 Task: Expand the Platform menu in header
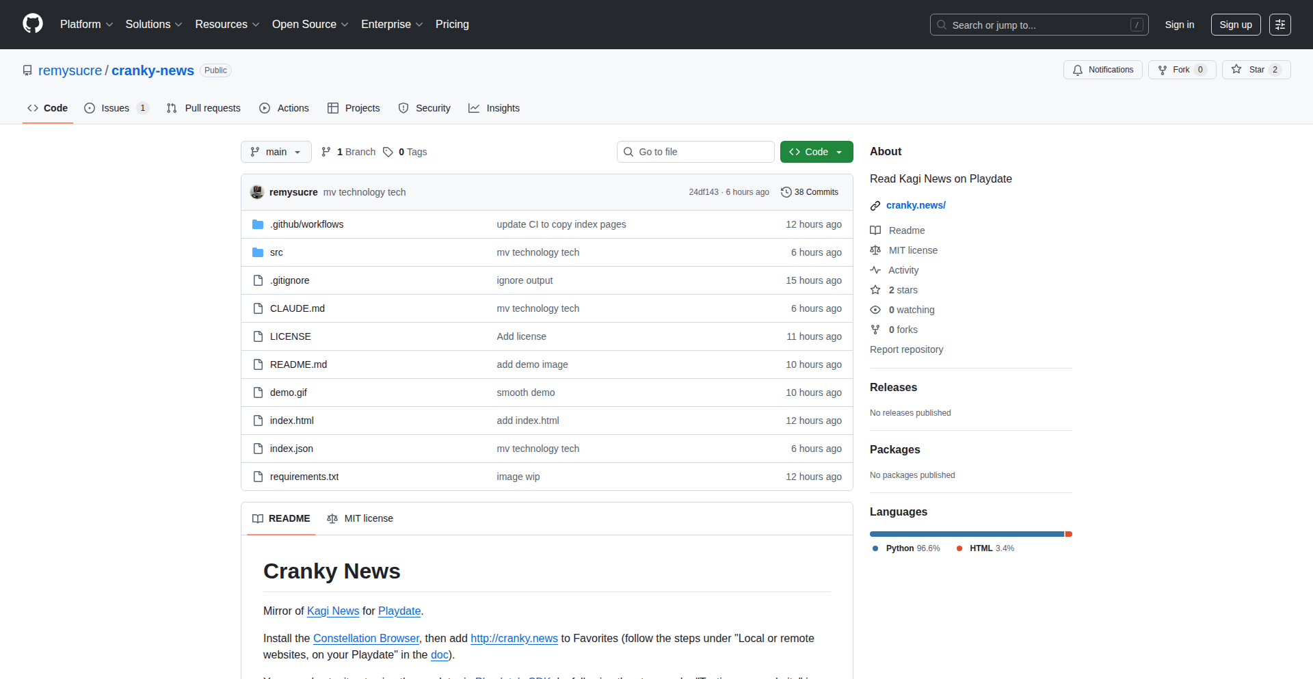(86, 25)
